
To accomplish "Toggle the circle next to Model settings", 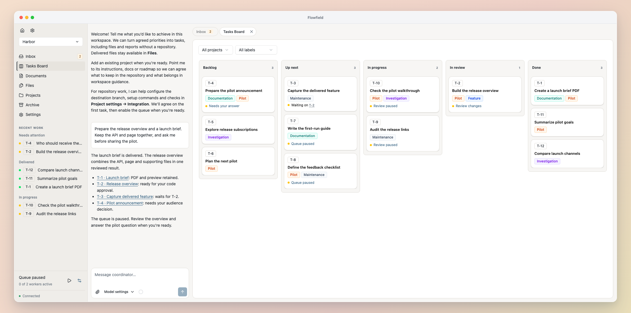I will (x=141, y=292).
